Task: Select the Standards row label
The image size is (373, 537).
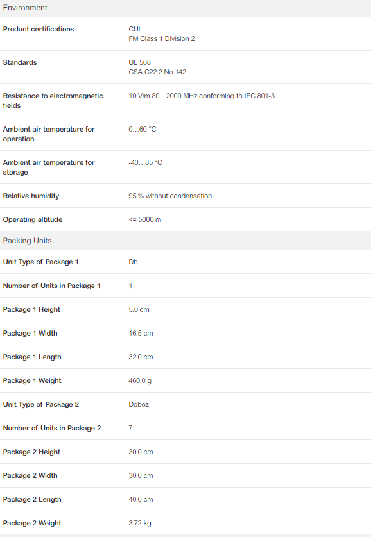Action: (20, 62)
